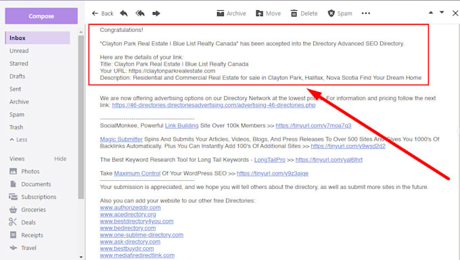Close the message with the X icon
Screen dimensions: 460x260
point(455,14)
